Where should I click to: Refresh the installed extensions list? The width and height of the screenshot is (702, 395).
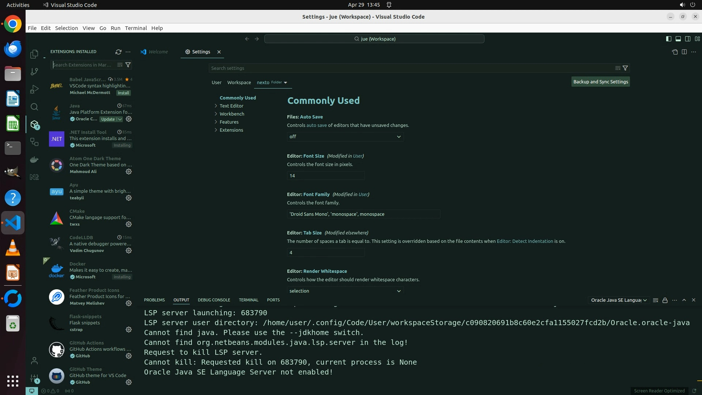pyautogui.click(x=118, y=52)
